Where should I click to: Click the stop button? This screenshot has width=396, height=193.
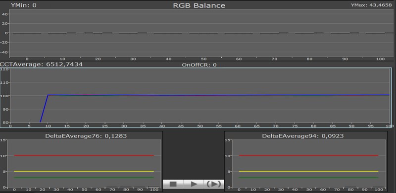point(173,184)
